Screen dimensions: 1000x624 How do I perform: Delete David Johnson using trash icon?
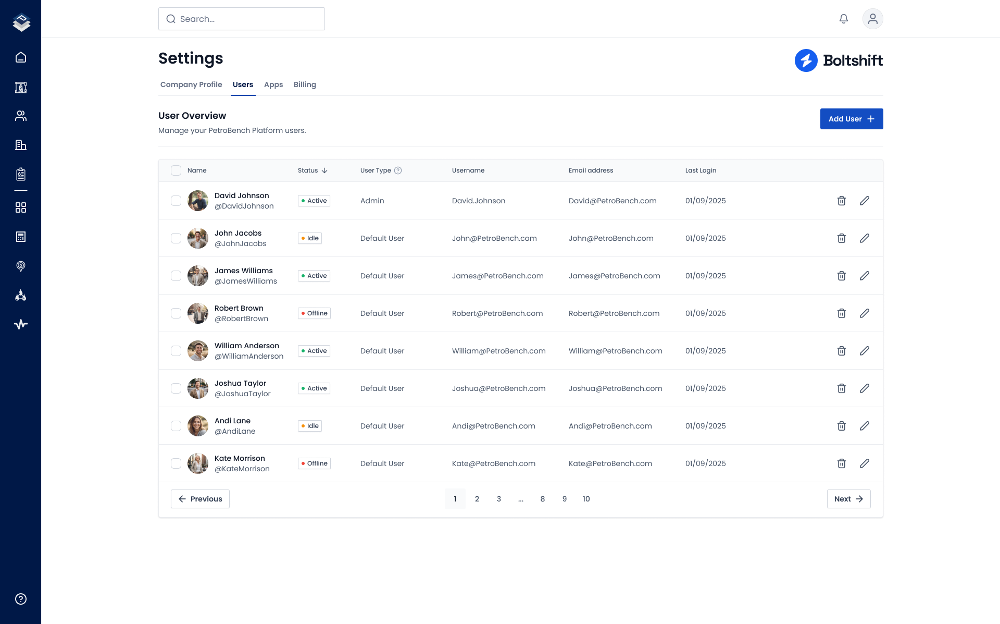[x=841, y=201]
